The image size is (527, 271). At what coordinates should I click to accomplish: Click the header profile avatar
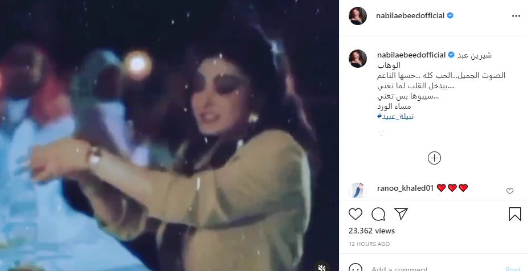(x=358, y=16)
